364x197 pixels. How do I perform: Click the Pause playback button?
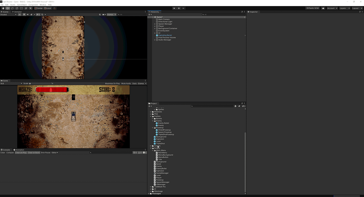[x=179, y=8]
